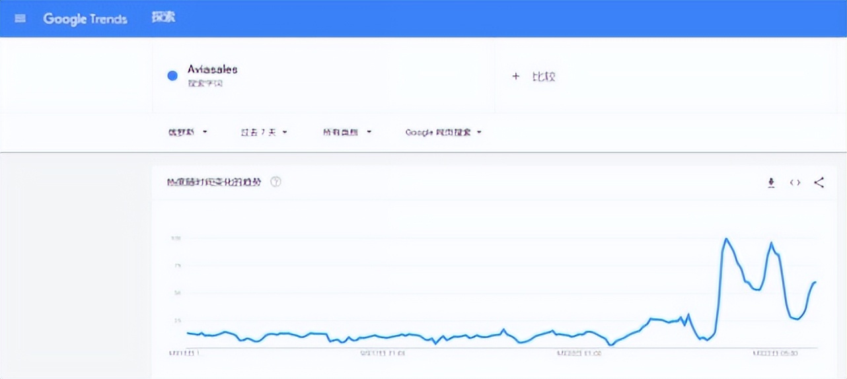Screen dimensions: 847x379
Task: Click the blue dot beside Aviasales
Action: pos(172,76)
